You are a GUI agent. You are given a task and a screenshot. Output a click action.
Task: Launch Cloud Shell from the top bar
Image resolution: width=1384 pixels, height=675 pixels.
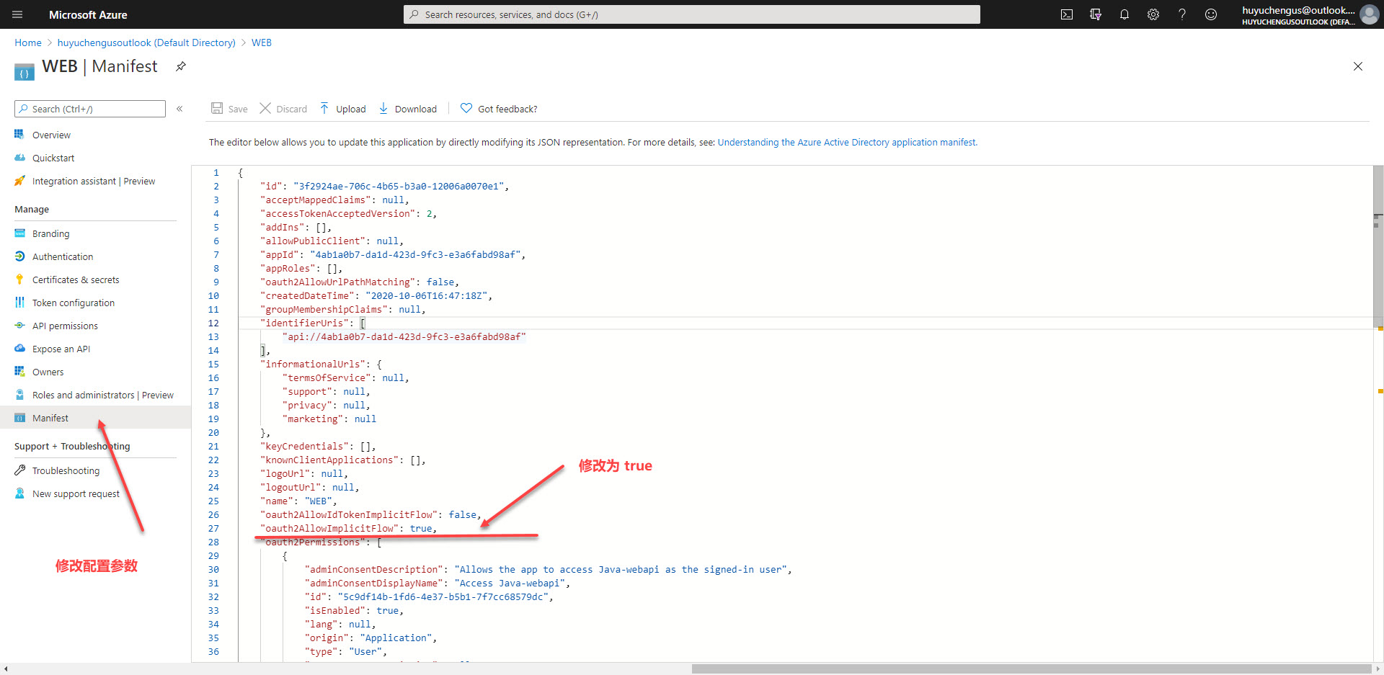[x=1067, y=14]
